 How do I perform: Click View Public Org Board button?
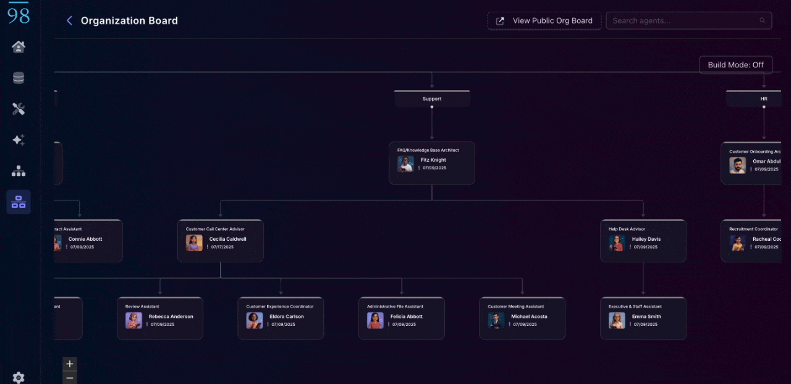point(544,20)
